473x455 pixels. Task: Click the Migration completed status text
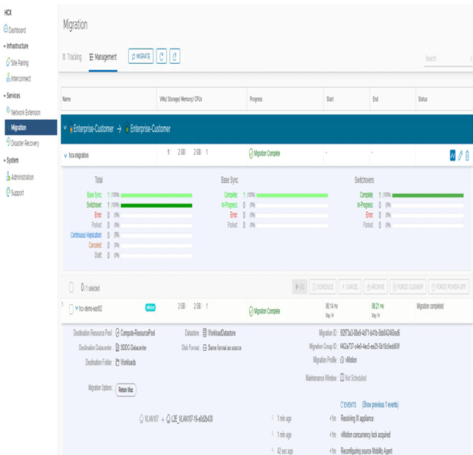click(430, 306)
